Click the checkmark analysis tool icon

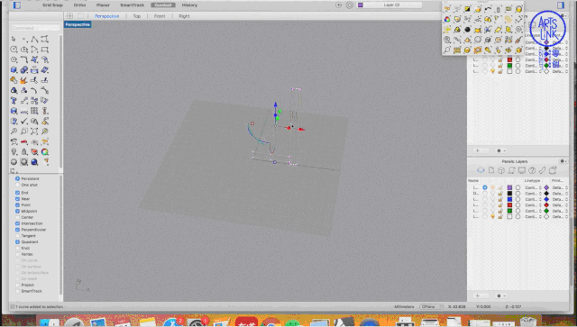click(x=24, y=121)
